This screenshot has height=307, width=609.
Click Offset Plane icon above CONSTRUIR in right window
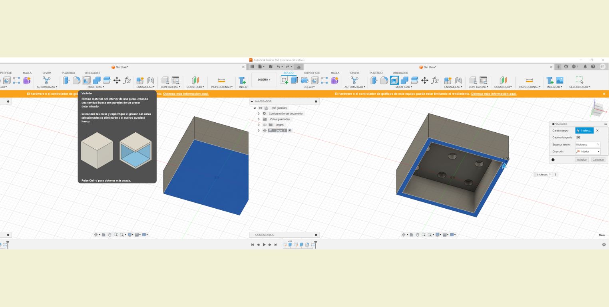click(503, 80)
